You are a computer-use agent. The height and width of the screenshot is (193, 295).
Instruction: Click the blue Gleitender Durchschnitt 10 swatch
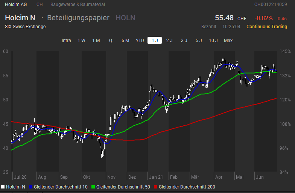point(31,187)
